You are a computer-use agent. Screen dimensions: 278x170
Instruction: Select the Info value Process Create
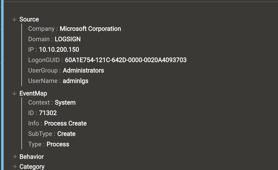pyautogui.click(x=65, y=123)
